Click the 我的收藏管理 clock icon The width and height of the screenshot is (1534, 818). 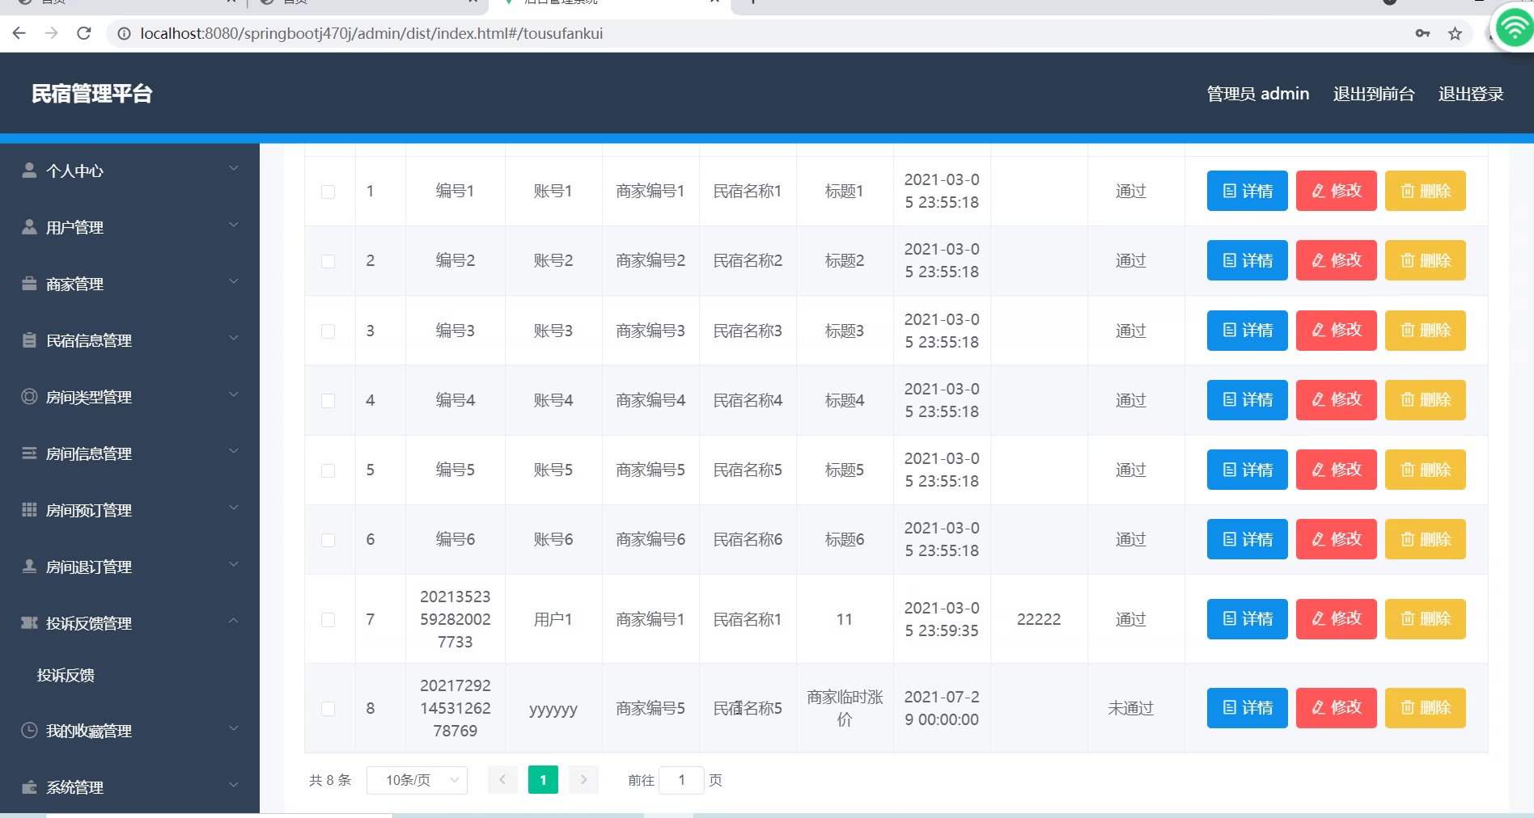pos(29,730)
